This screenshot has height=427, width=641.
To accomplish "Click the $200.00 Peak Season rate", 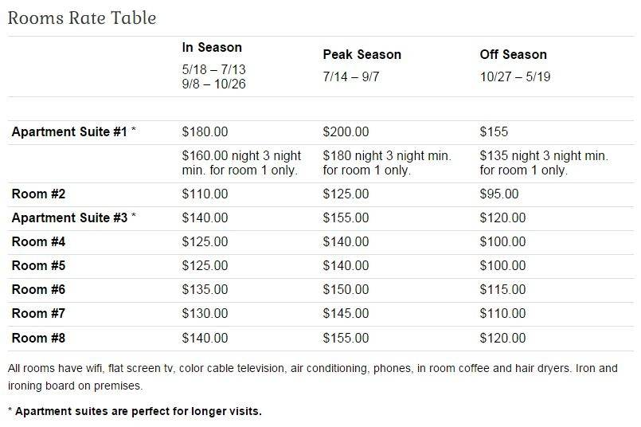I will pyautogui.click(x=346, y=131).
